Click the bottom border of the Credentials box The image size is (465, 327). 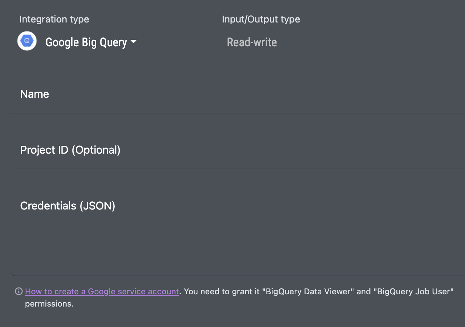[x=239, y=276]
